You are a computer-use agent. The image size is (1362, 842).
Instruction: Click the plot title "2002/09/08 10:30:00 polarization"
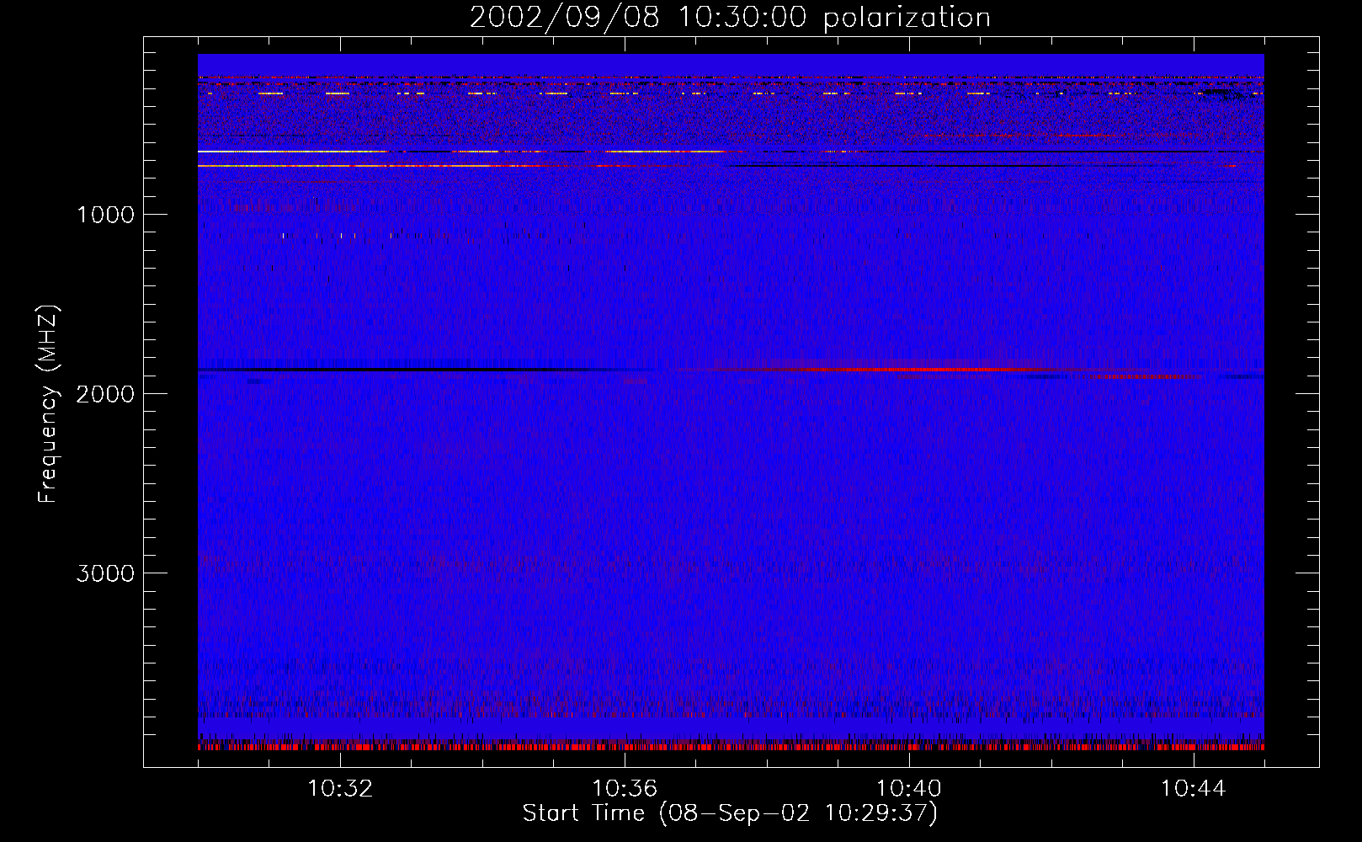point(730,18)
